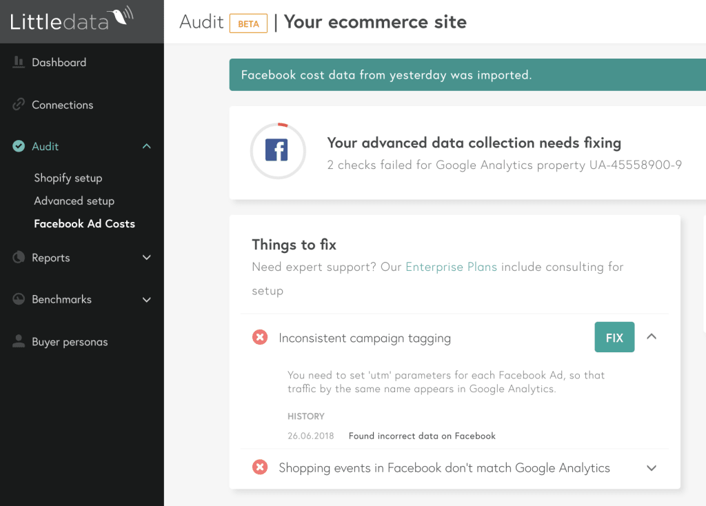
Task: Follow the Enterprise Plans link
Action: point(451,267)
